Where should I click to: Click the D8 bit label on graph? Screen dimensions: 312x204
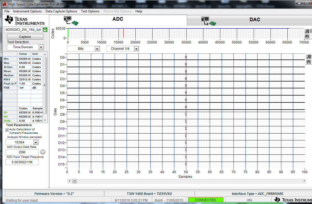click(62, 115)
